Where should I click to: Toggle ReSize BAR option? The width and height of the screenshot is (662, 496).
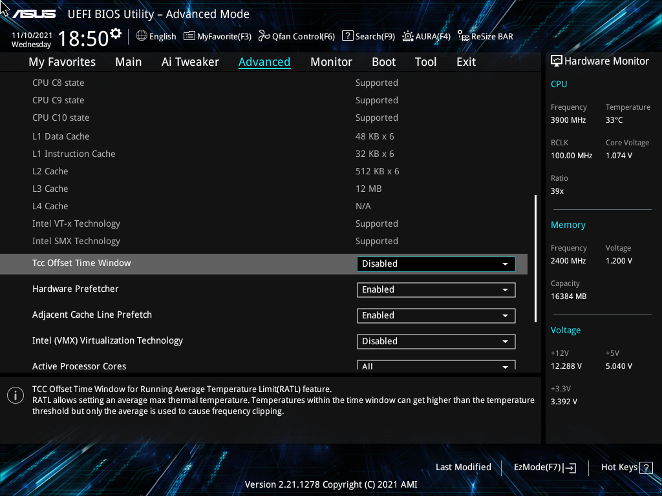[x=486, y=36]
